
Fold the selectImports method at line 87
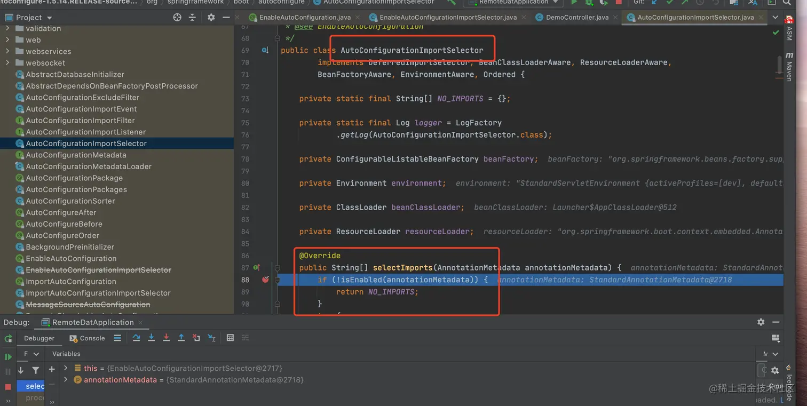click(277, 267)
